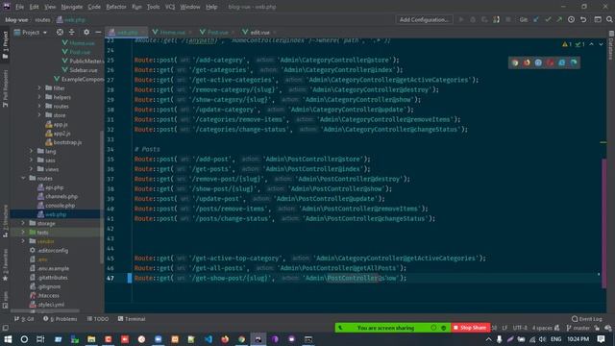Switch to the Post.vue editor tab
The image size is (615, 346).
[x=217, y=32]
